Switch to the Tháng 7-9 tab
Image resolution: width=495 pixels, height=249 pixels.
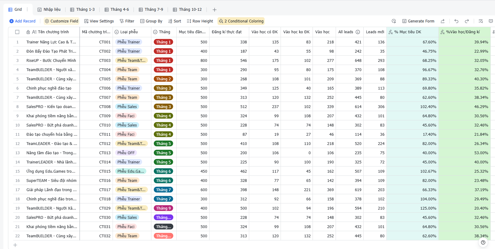(x=151, y=10)
